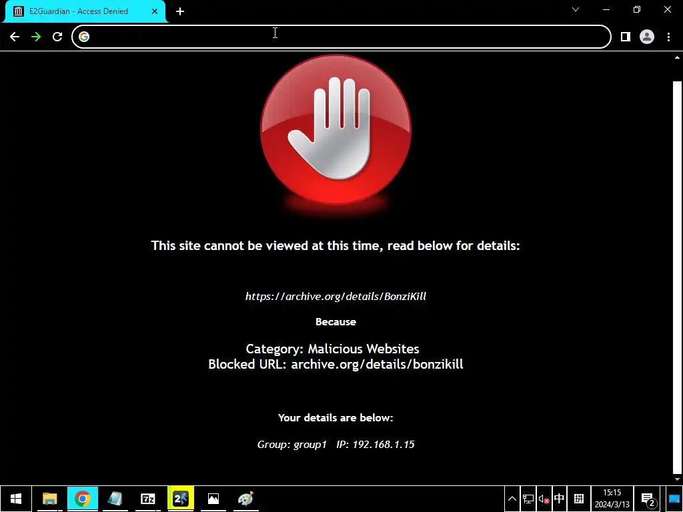
Task: Minimize the Chrome window
Action: pos(606,9)
